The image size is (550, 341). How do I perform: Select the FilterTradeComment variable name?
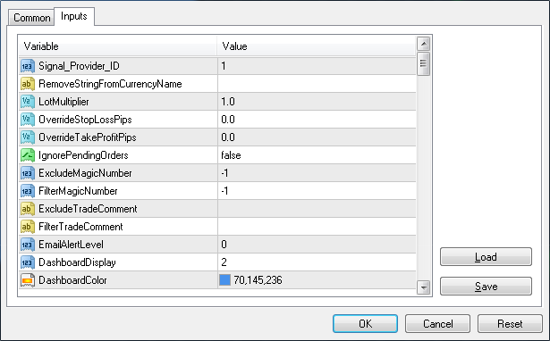click(80, 227)
